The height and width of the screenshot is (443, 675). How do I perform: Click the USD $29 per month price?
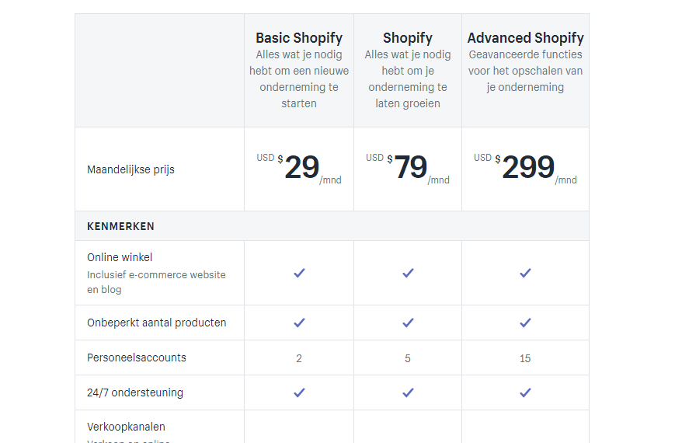pos(299,168)
